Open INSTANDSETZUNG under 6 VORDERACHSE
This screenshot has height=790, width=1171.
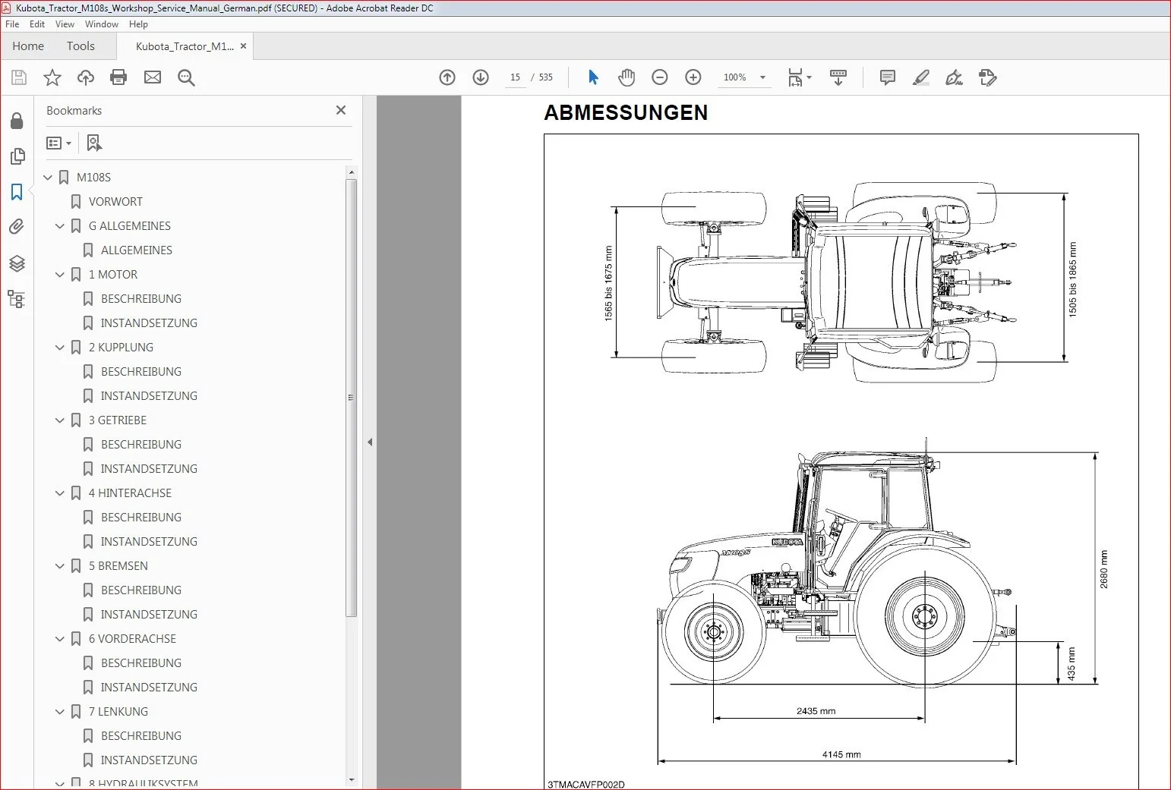(149, 688)
